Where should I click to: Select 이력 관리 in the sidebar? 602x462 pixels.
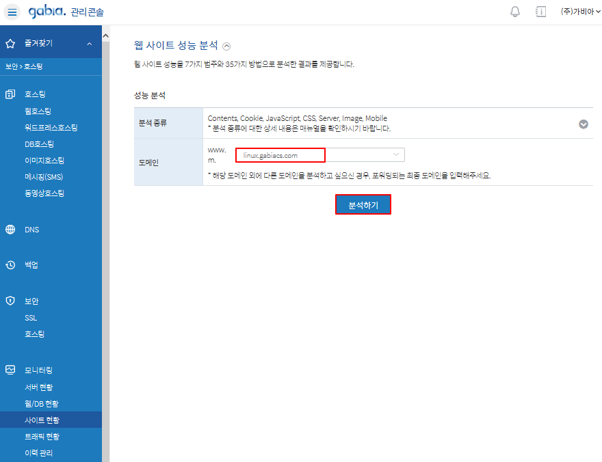coord(39,453)
